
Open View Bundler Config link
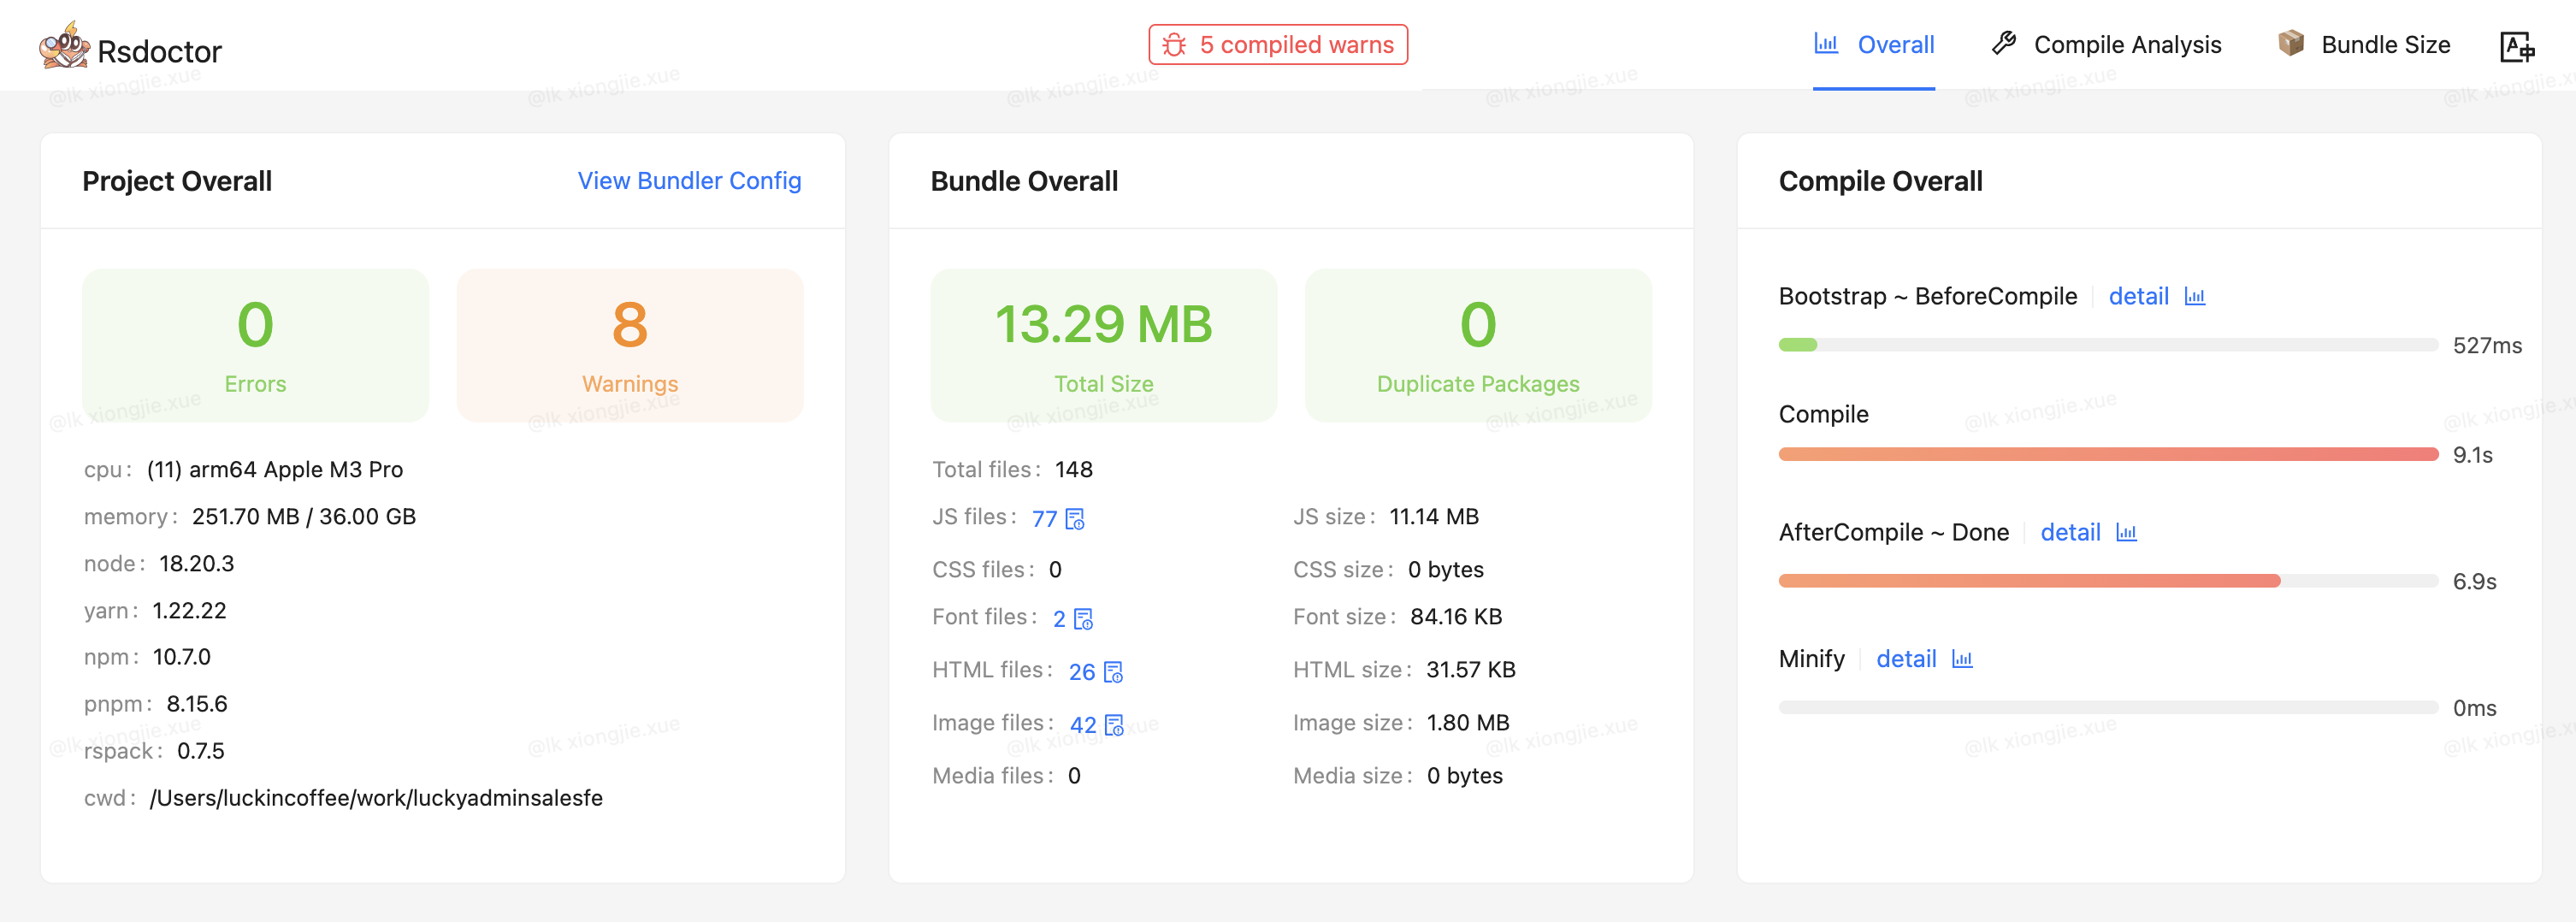(689, 181)
